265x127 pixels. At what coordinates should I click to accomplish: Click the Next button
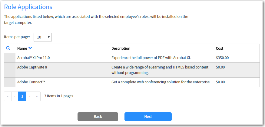click(x=148, y=117)
